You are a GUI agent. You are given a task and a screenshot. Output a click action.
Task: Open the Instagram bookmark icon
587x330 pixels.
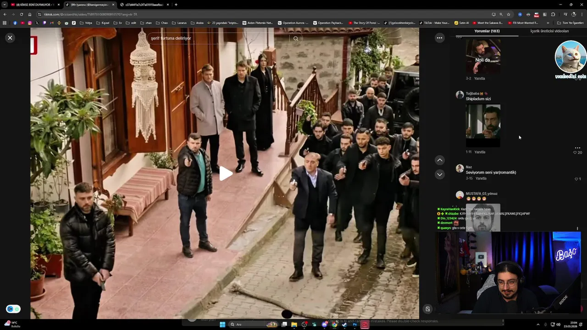point(30,23)
